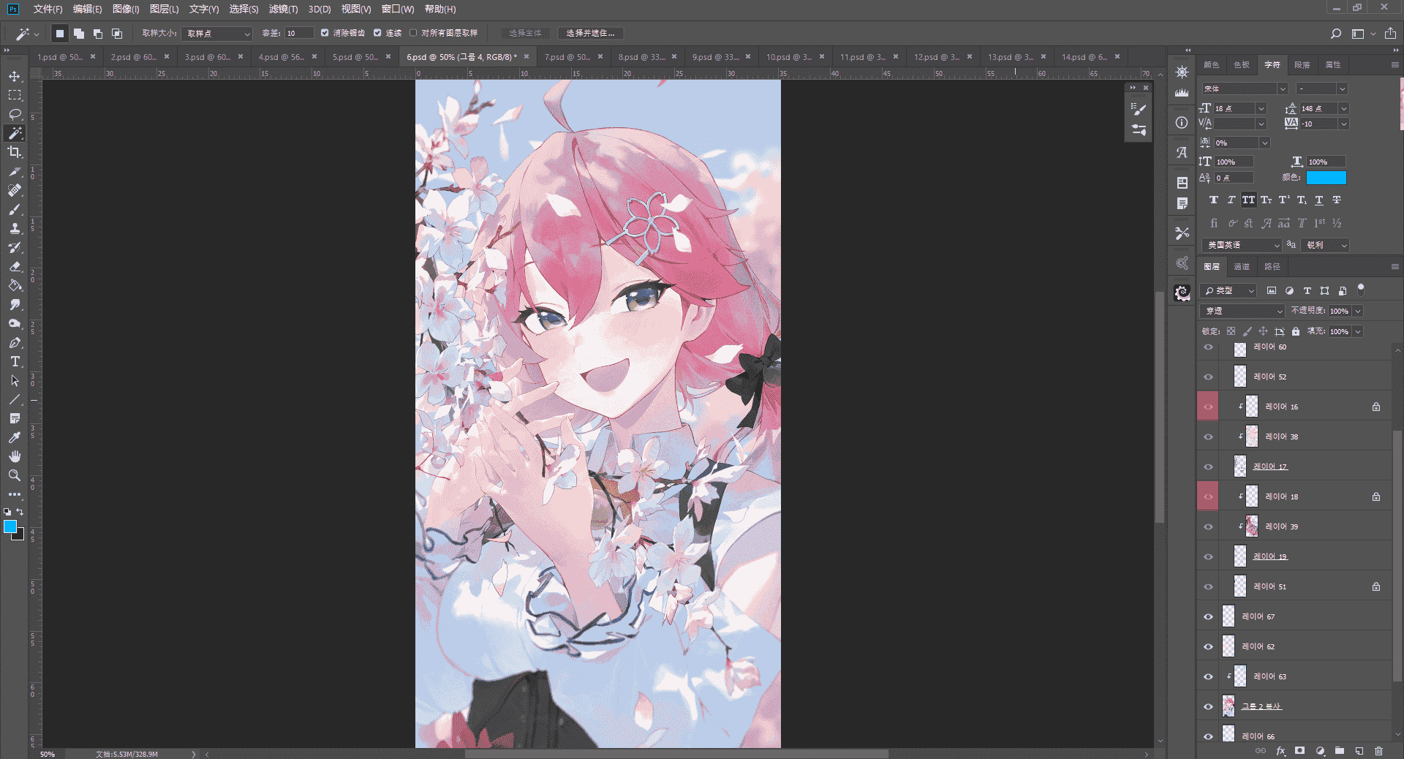Screen dimensions: 1404x759
Task: Click the faux bold T button
Action: point(1214,200)
